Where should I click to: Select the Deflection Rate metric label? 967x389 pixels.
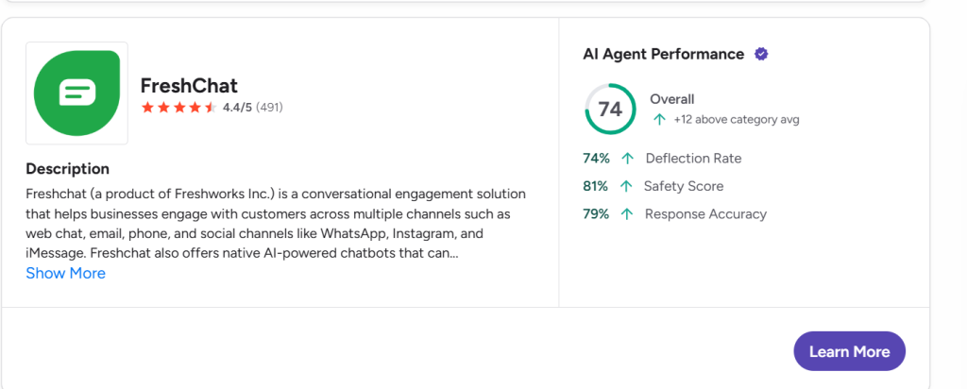(693, 159)
